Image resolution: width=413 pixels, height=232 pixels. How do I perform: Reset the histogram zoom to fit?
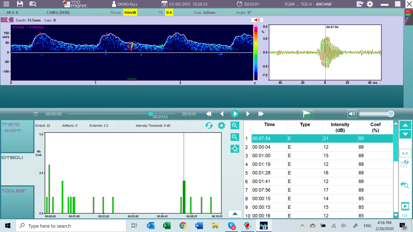[x=235, y=149]
